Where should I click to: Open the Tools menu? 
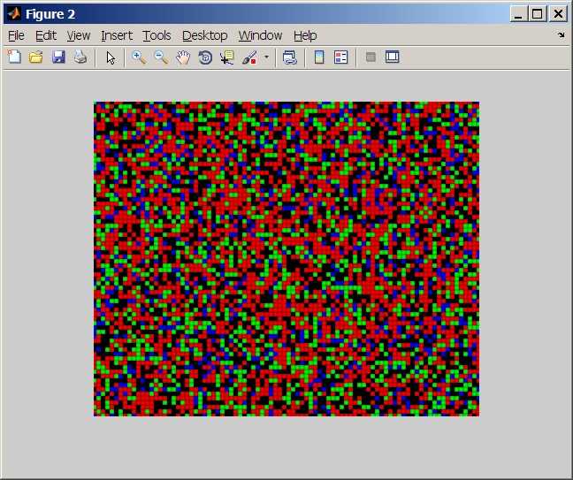coord(157,35)
